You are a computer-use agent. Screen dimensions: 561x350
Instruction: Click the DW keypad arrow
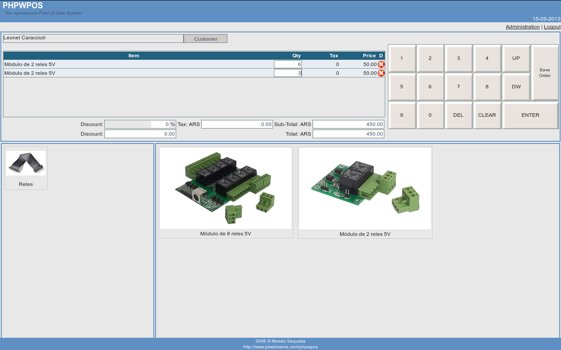516,87
